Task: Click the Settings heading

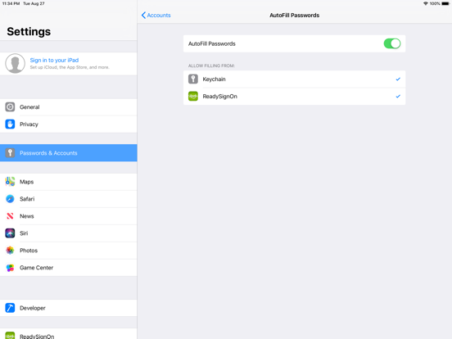Action: pos(29,31)
